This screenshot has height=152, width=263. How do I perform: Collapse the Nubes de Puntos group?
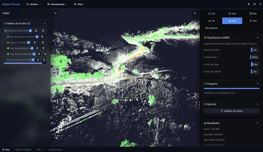click(45, 23)
